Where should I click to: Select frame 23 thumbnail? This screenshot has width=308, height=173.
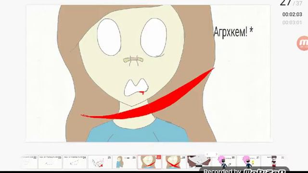tap(50, 162)
